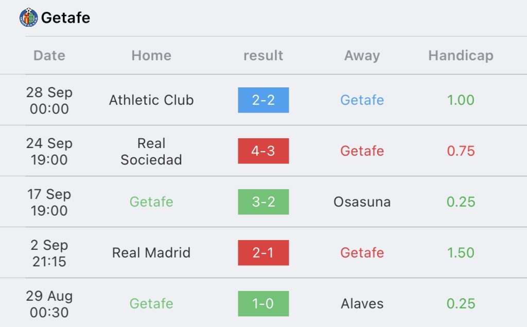The width and height of the screenshot is (527, 327).
Task: Select the Home column header
Action: coord(151,56)
